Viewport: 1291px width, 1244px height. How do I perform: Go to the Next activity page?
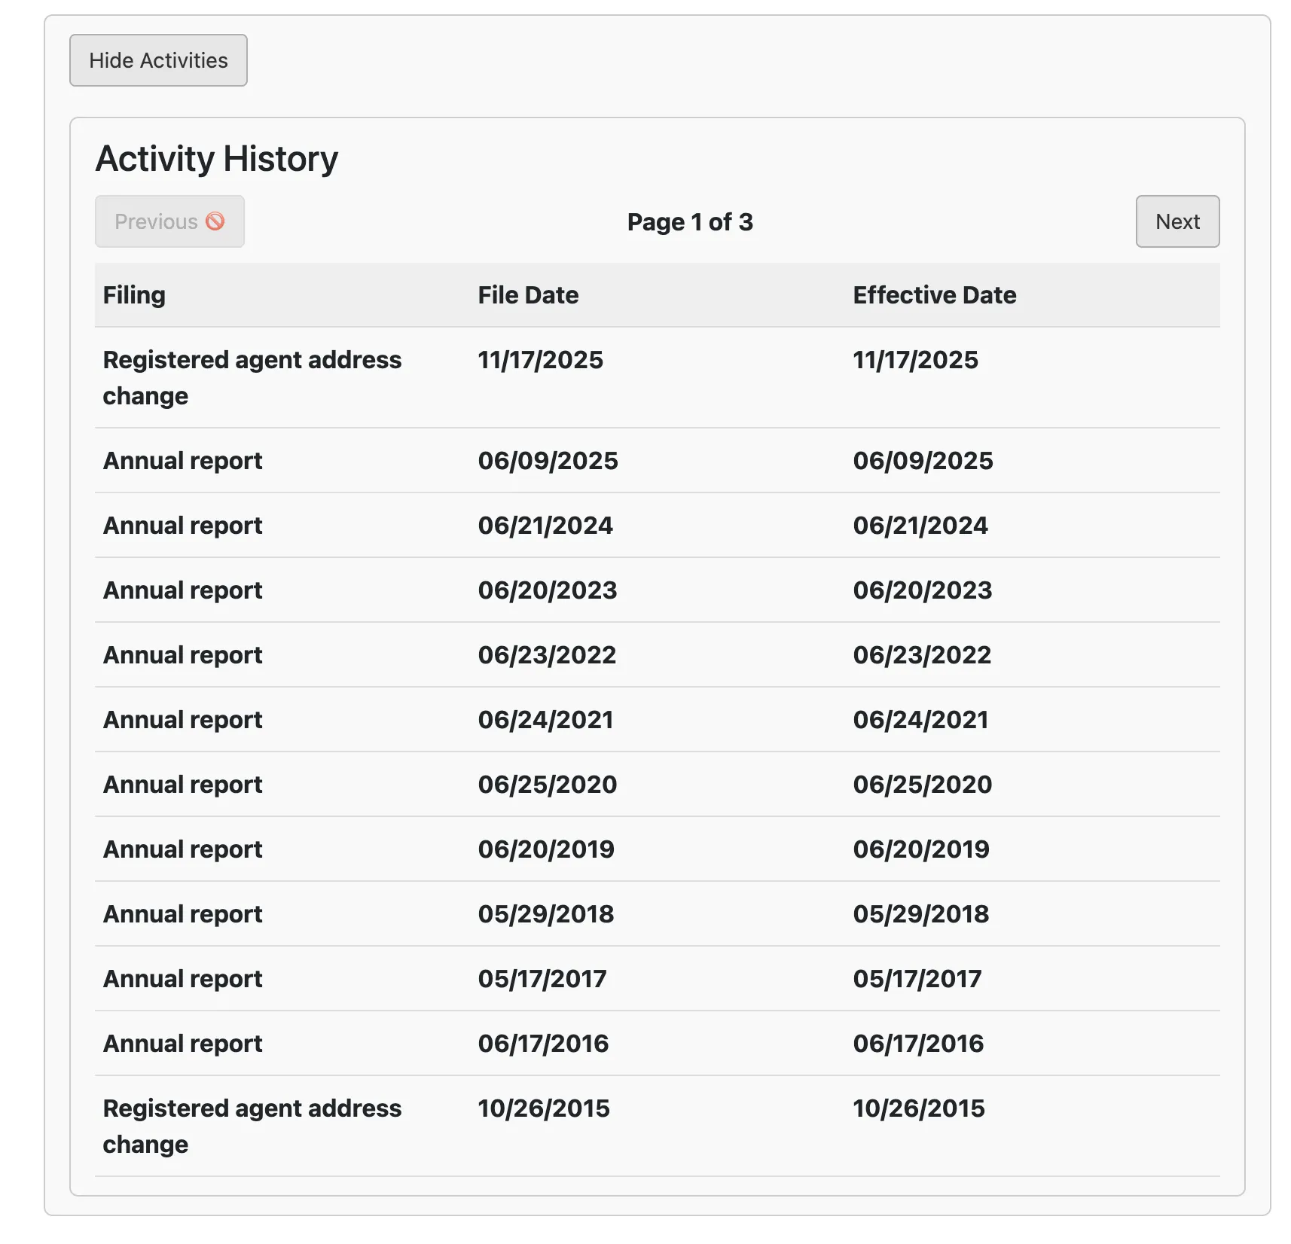(x=1177, y=221)
